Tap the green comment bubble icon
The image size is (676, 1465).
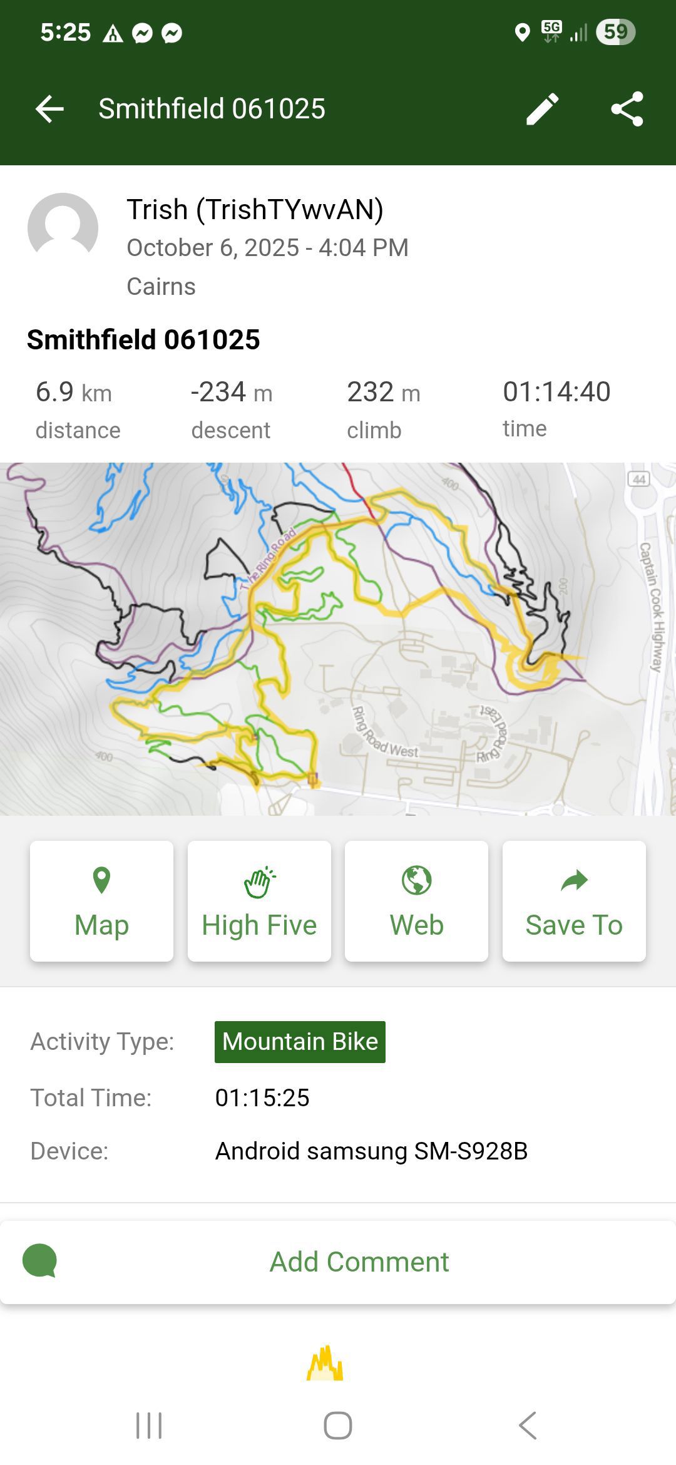pos(39,1261)
